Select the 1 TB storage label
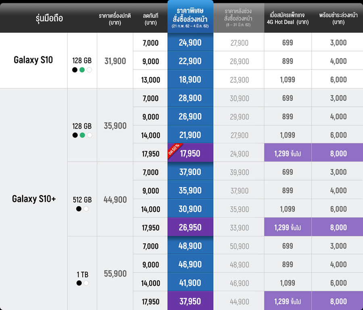363x310 pixels. [x=82, y=275]
